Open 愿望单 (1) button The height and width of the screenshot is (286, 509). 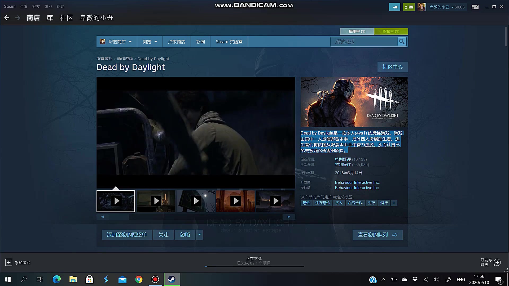click(357, 31)
